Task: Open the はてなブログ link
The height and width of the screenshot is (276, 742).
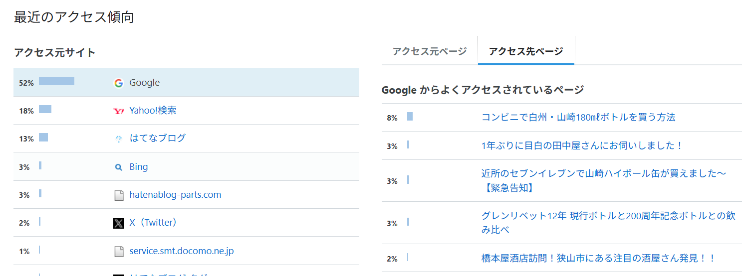Action: click(x=157, y=138)
